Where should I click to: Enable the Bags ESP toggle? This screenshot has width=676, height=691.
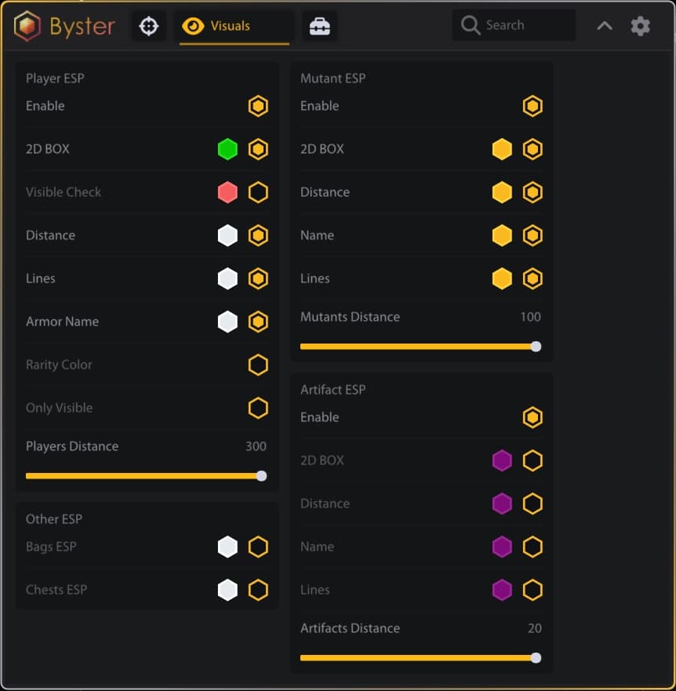[x=258, y=547]
